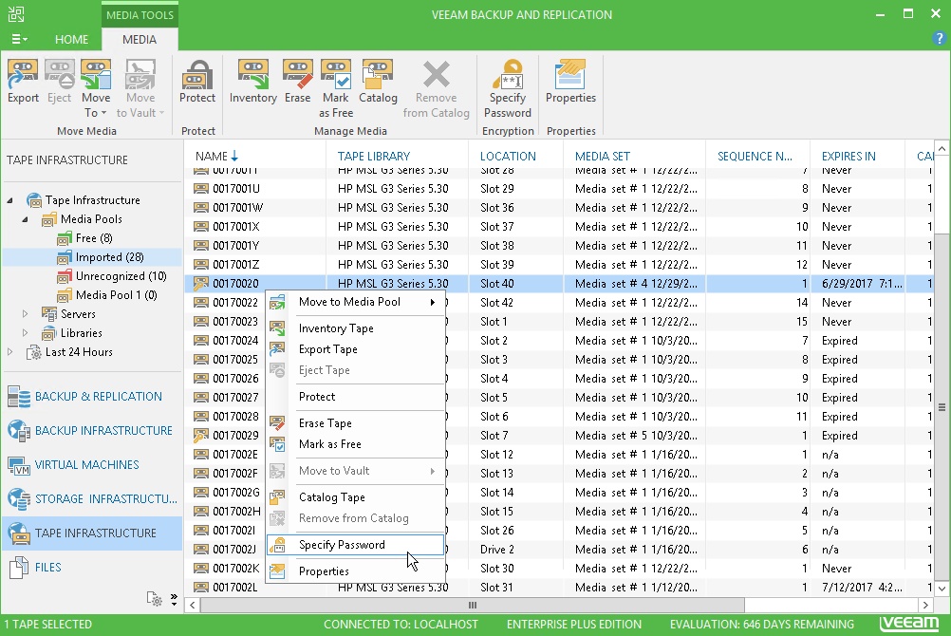
Task: Choose Export Tape from context menu
Action: 356,349
